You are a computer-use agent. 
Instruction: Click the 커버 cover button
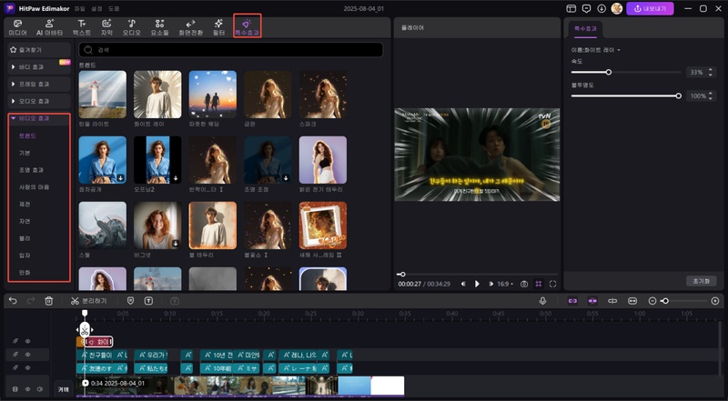63,389
